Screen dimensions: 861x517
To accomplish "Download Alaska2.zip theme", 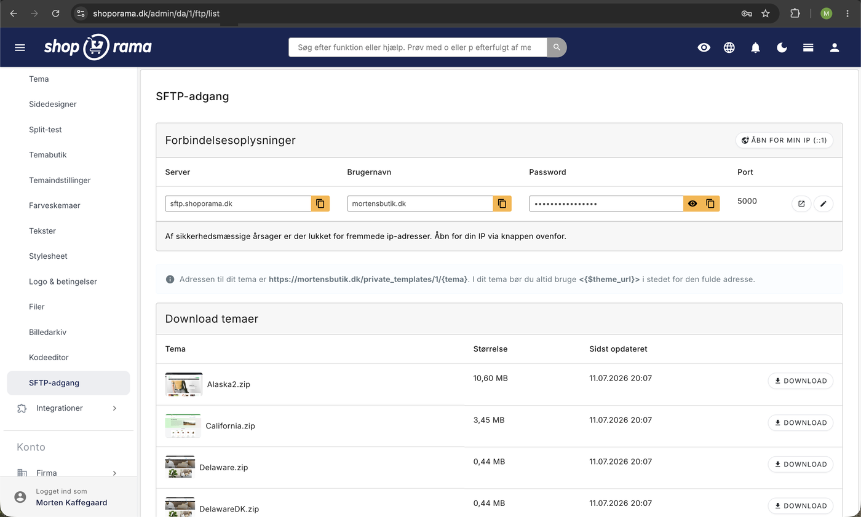I will [801, 381].
